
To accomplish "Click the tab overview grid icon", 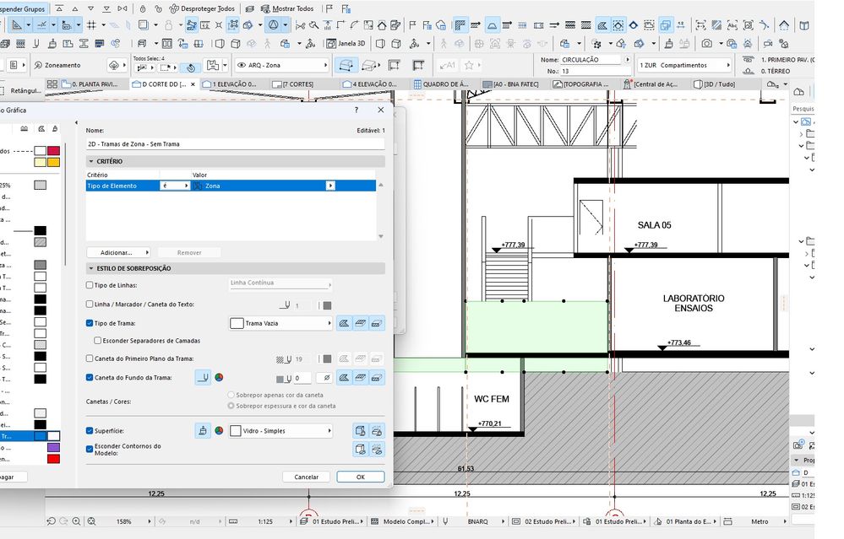I will tap(52, 84).
